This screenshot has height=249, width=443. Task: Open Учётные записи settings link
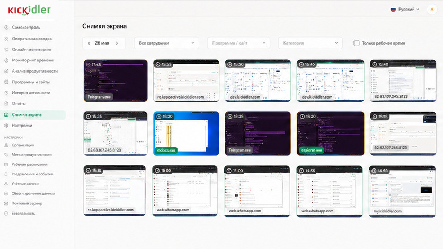(x=25, y=183)
